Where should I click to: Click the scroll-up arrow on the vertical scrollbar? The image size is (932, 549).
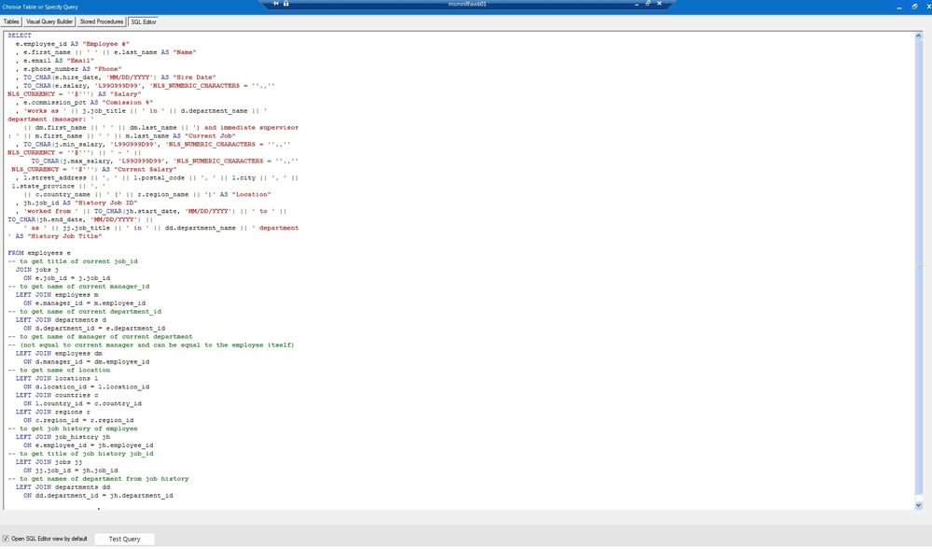pyautogui.click(x=919, y=35)
